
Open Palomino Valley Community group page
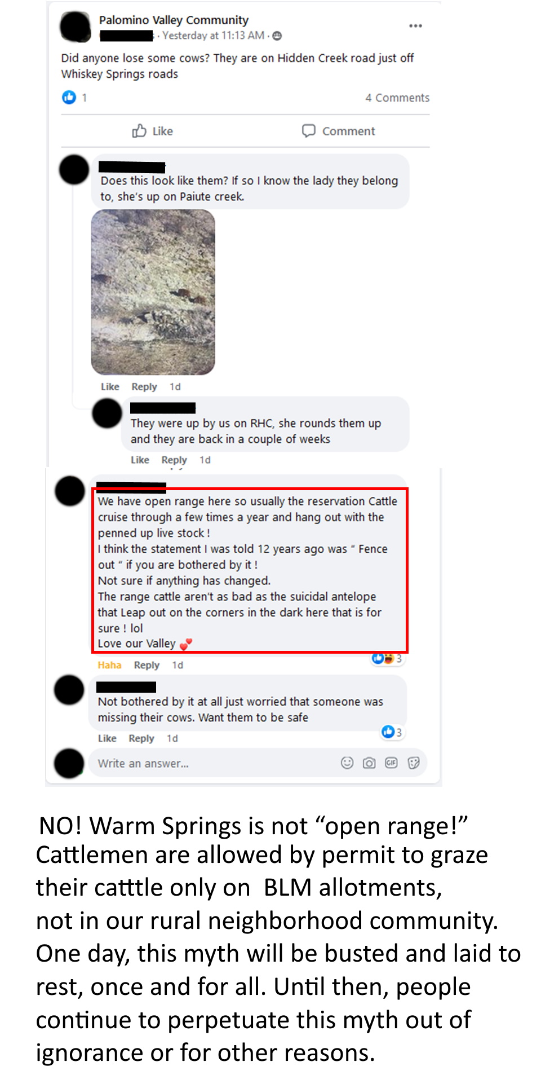pos(174,20)
